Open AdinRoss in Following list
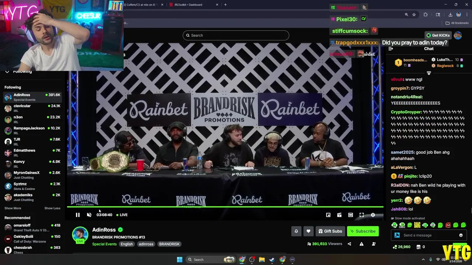 (x=32, y=97)
